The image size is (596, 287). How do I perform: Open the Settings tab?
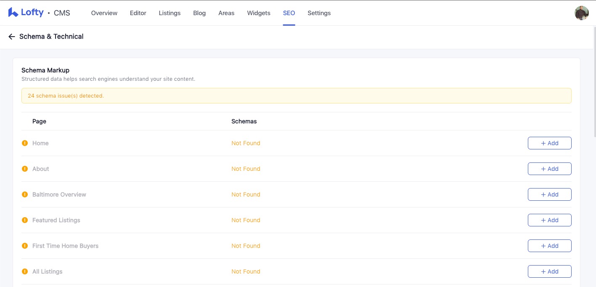click(x=319, y=13)
